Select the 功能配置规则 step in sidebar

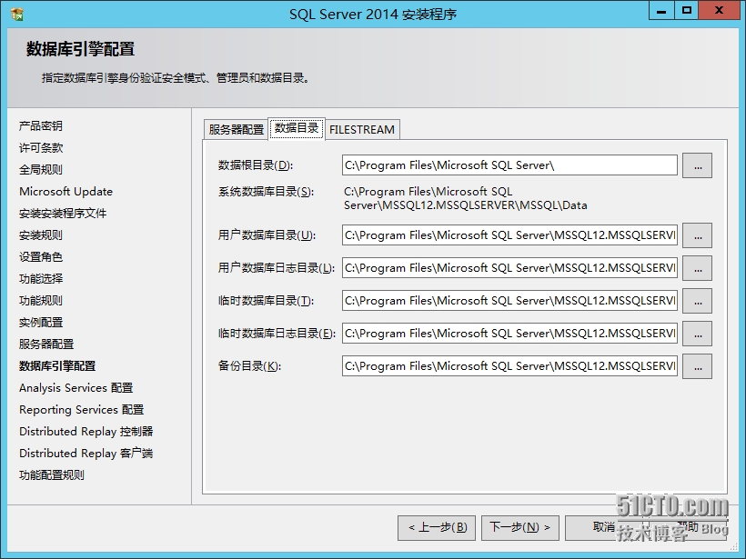coord(51,475)
